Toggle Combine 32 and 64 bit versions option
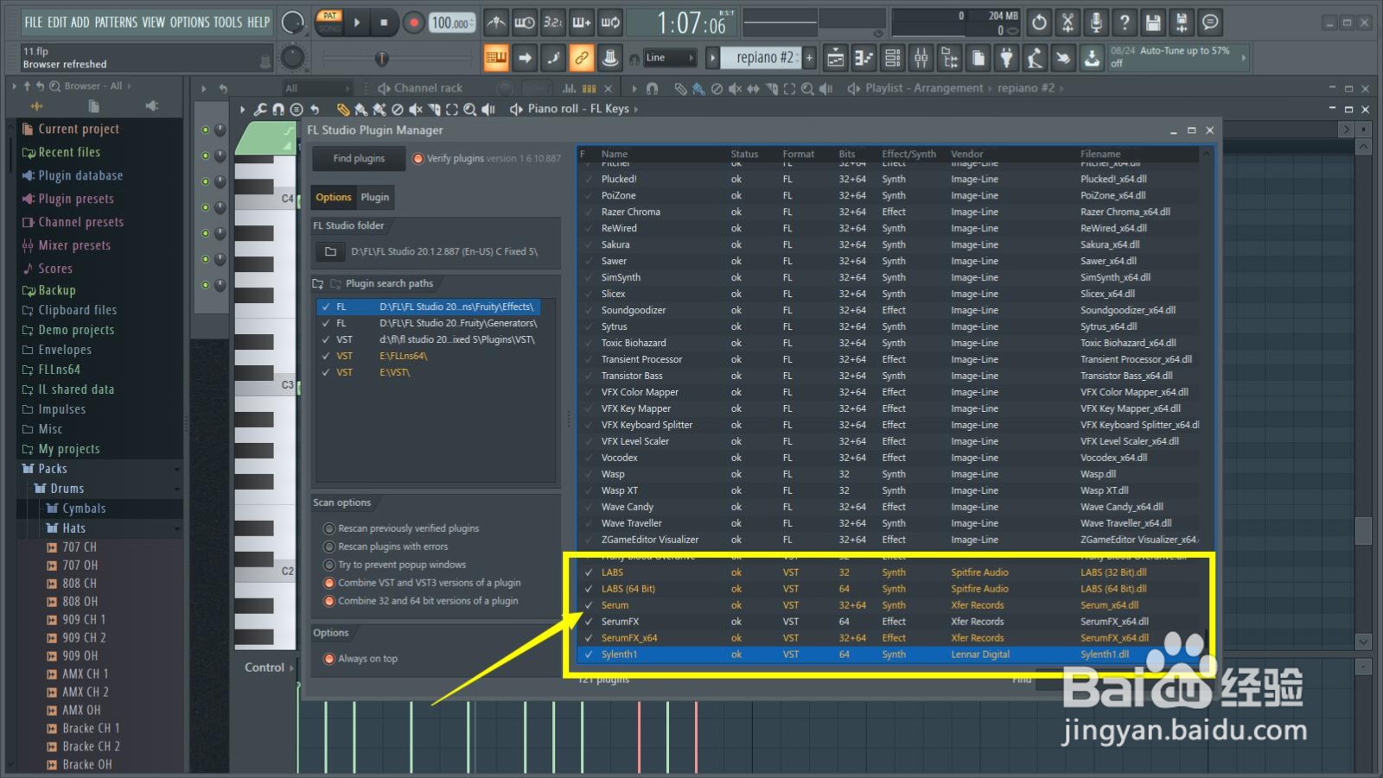 329,601
